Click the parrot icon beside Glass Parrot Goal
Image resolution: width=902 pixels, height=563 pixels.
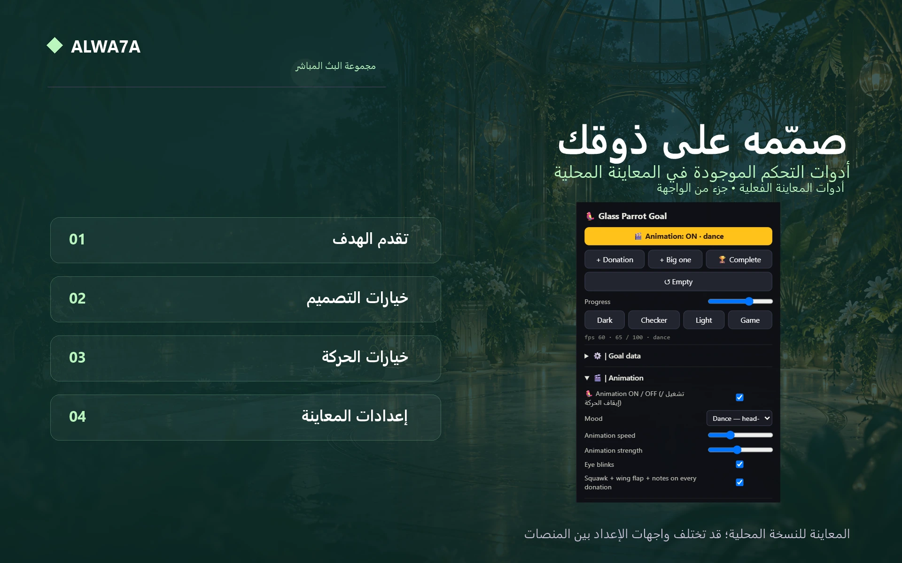tap(590, 216)
